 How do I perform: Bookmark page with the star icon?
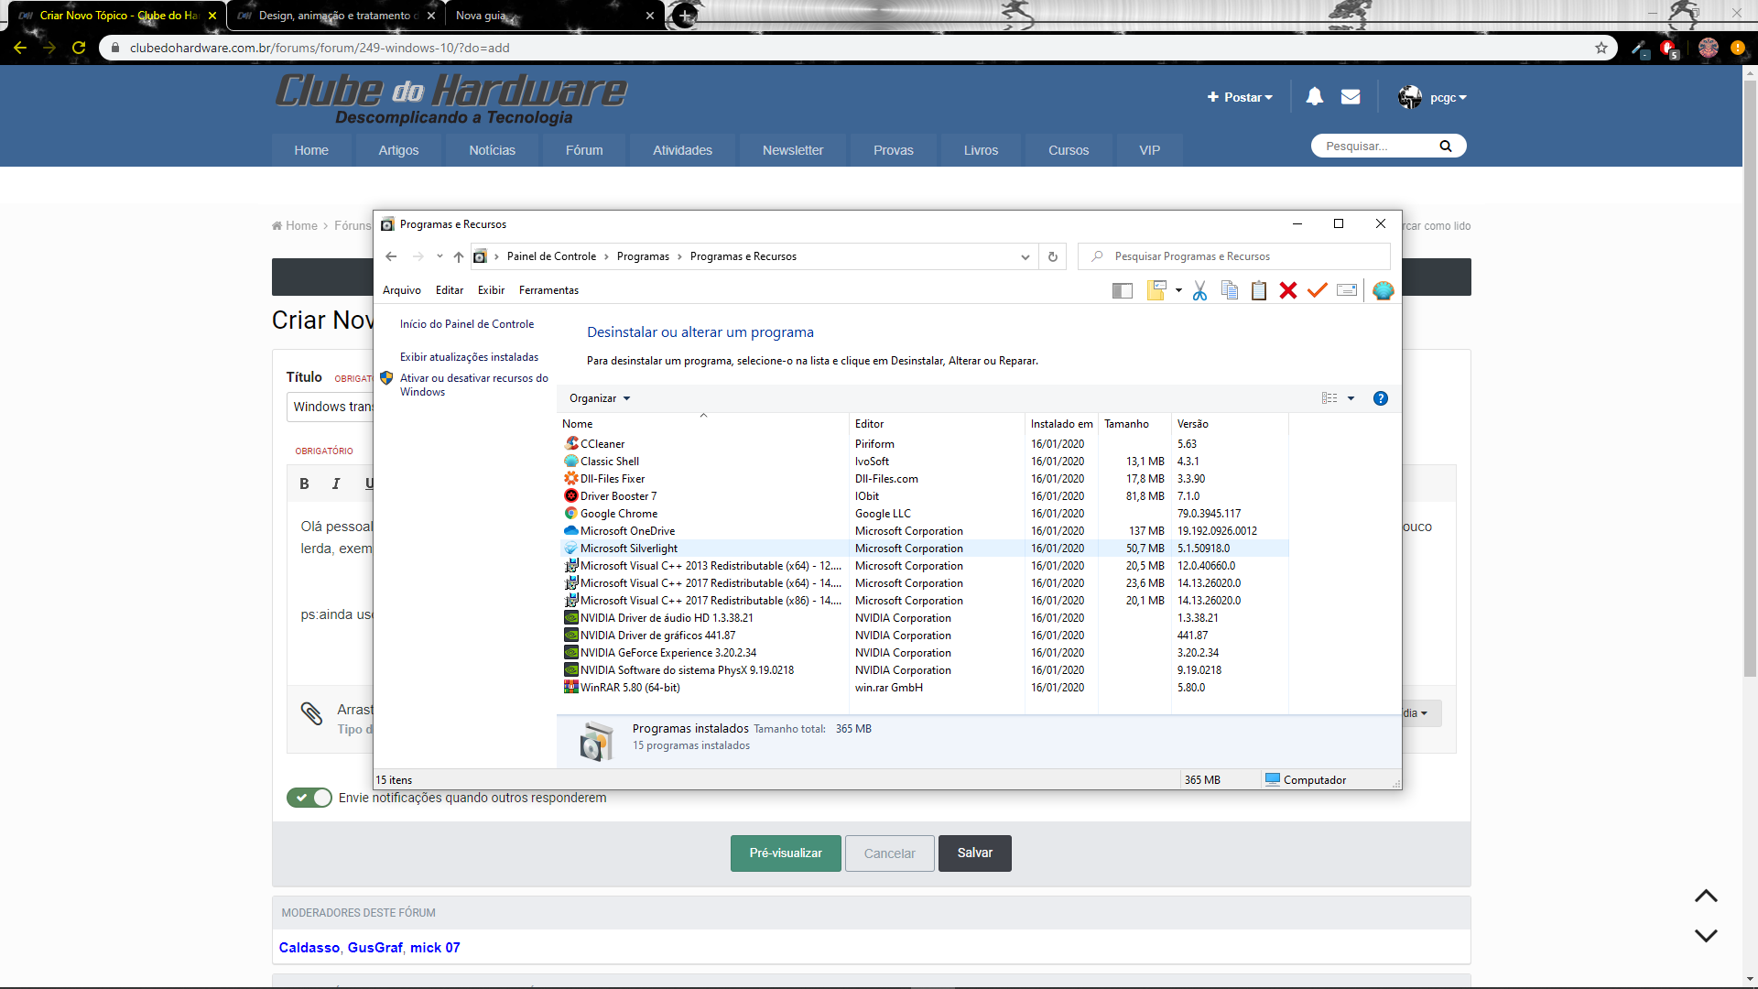tap(1601, 48)
